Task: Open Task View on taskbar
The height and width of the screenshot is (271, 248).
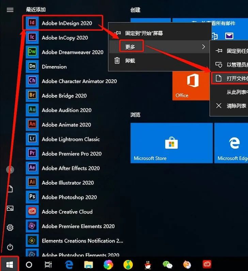Action: coord(48,265)
